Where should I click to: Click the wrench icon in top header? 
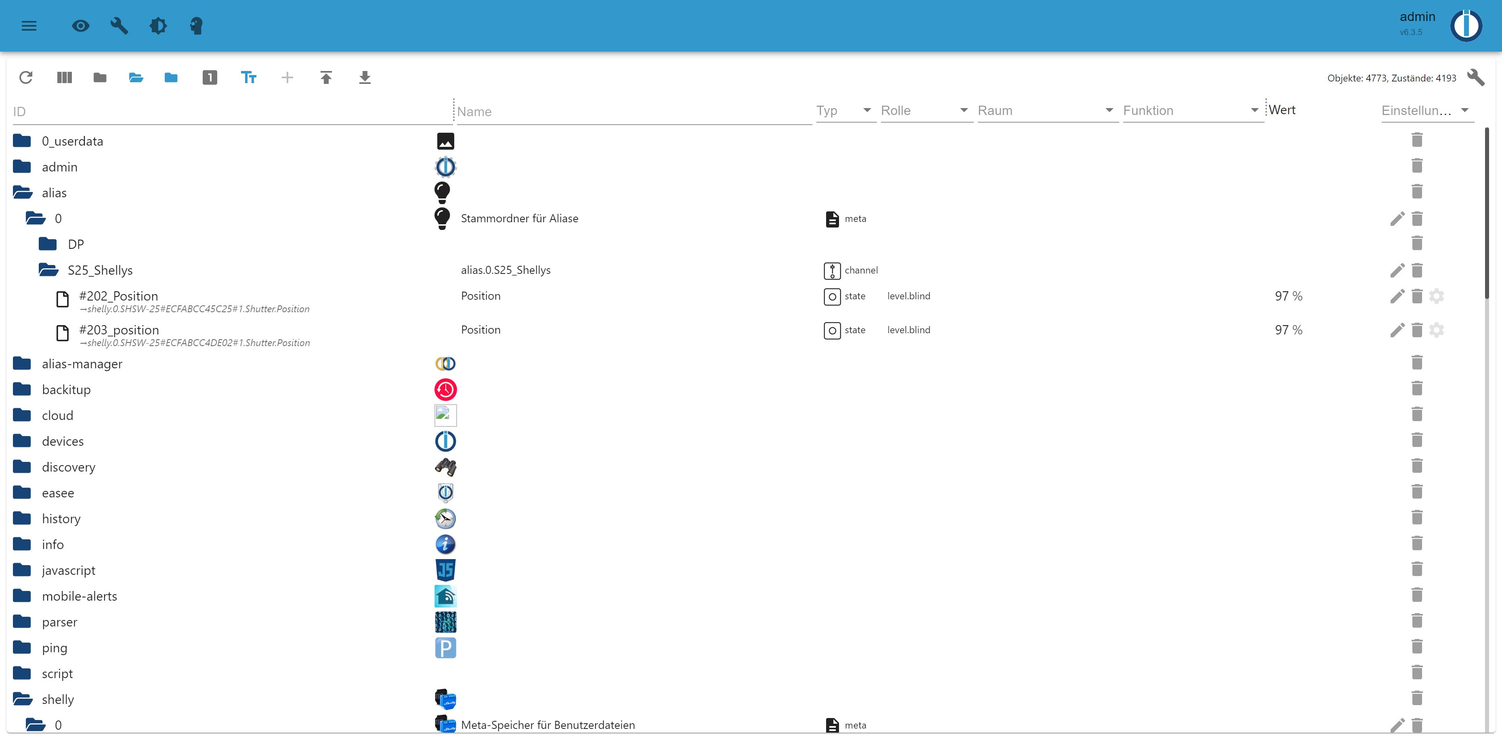(x=119, y=26)
